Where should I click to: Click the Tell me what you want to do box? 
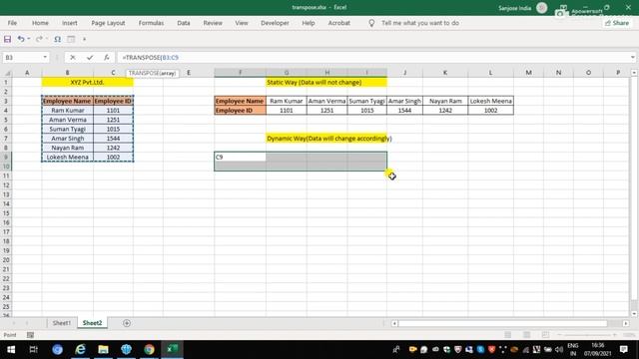click(x=419, y=23)
